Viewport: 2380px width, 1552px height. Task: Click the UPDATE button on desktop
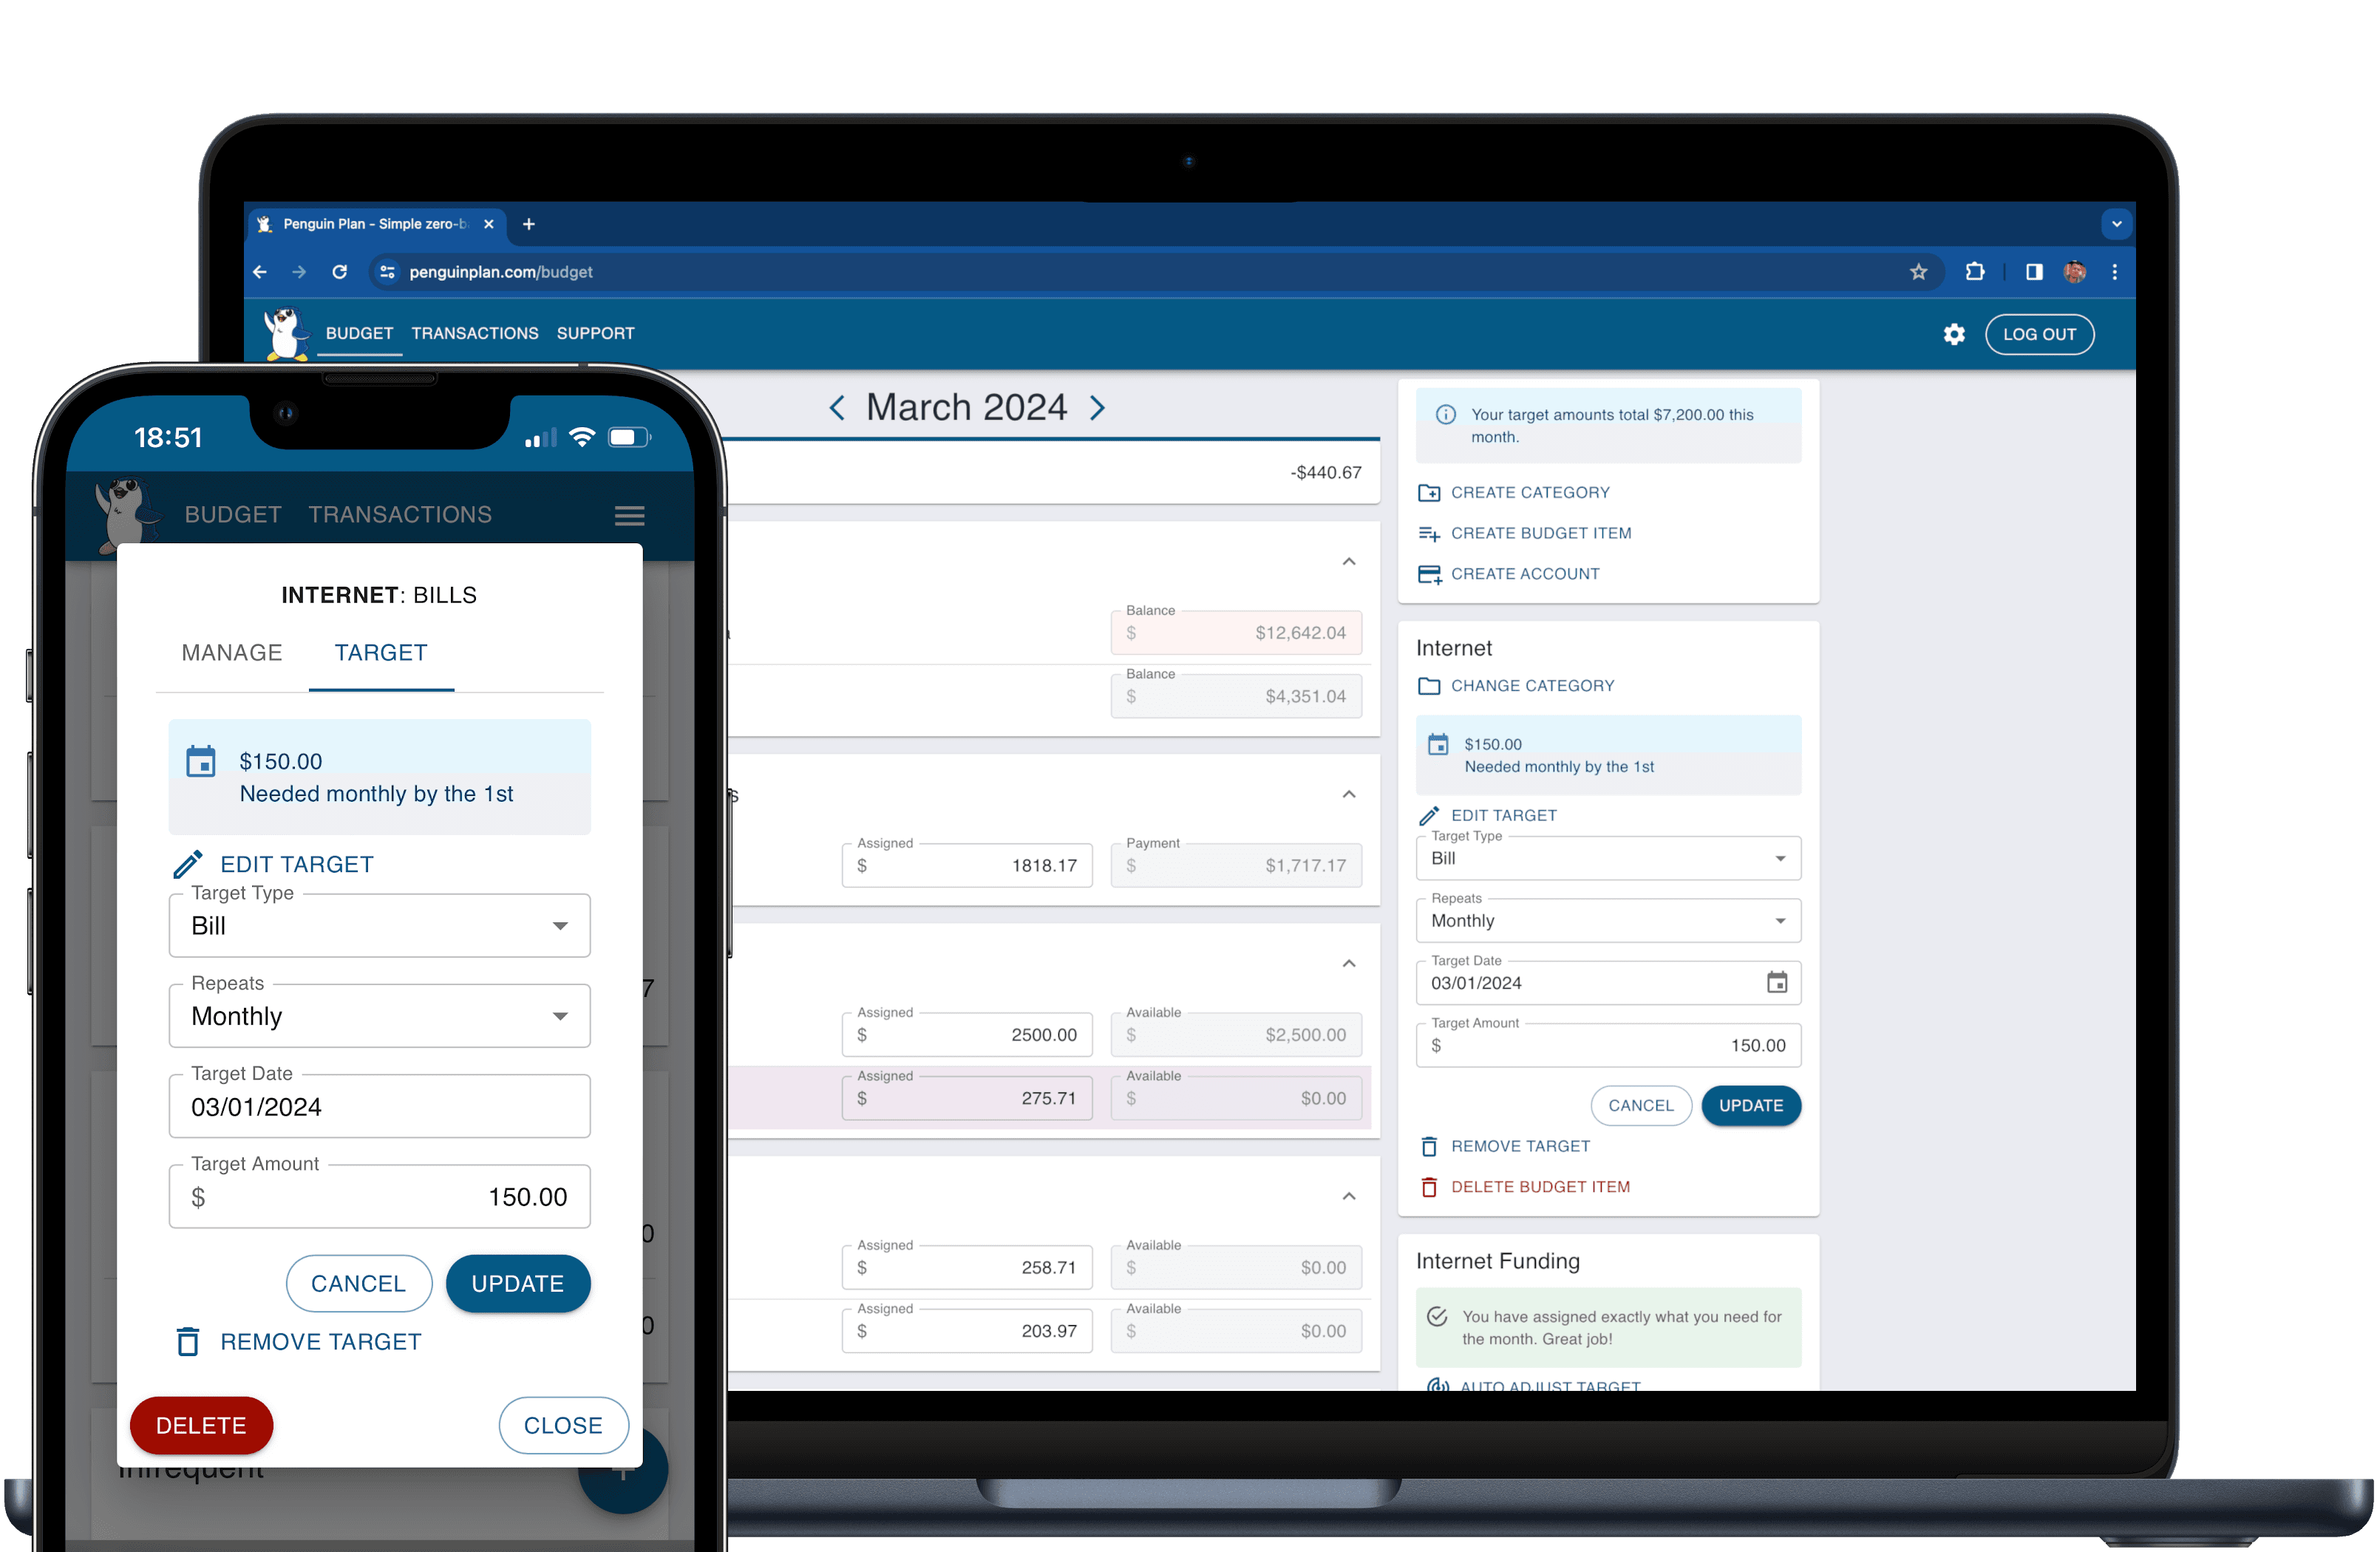coord(1750,1105)
